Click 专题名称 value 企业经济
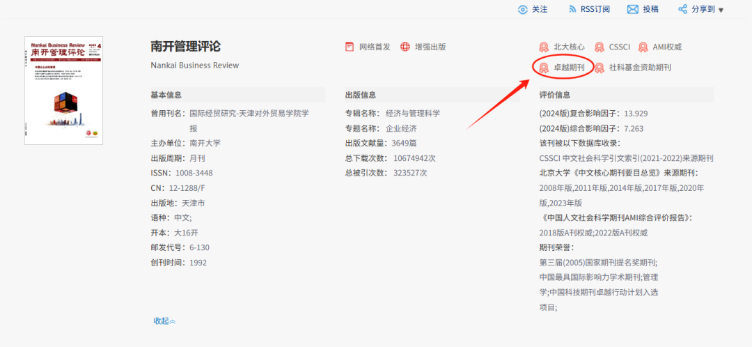The width and height of the screenshot is (752, 347). tap(402, 128)
